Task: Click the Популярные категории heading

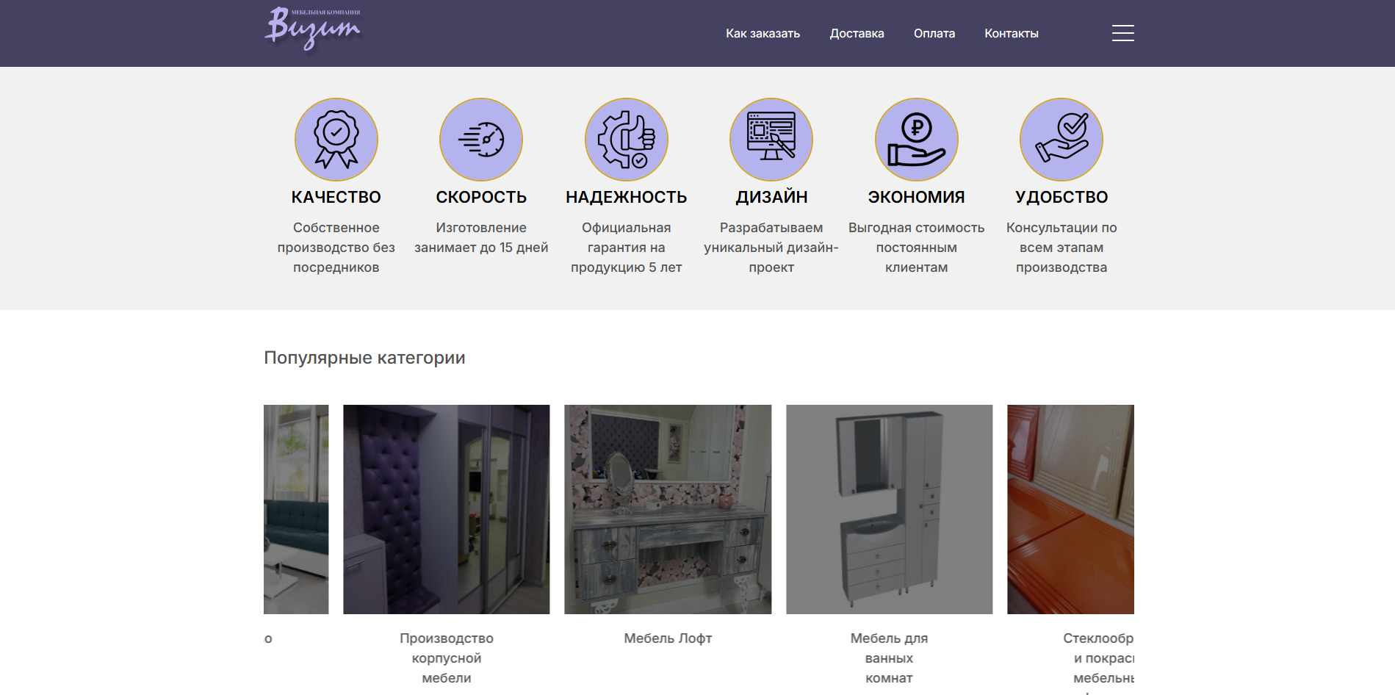Action: pos(364,358)
